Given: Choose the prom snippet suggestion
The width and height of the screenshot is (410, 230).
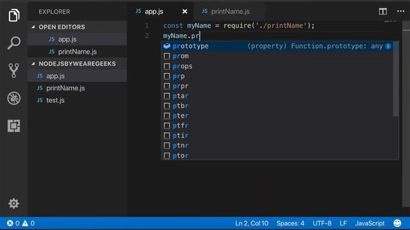Looking at the screenshot, I should 277,56.
